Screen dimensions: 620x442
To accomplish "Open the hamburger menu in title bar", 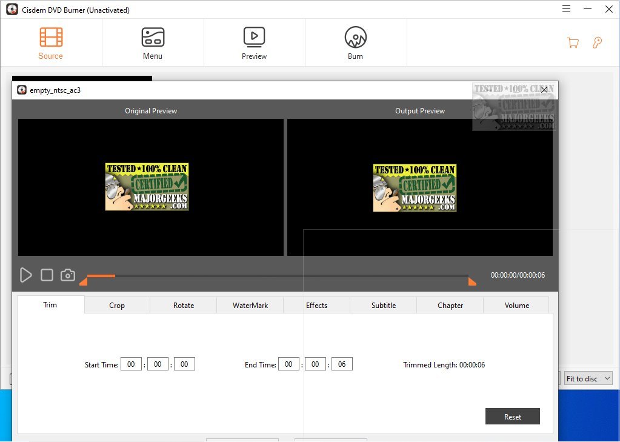I will tap(566, 9).
